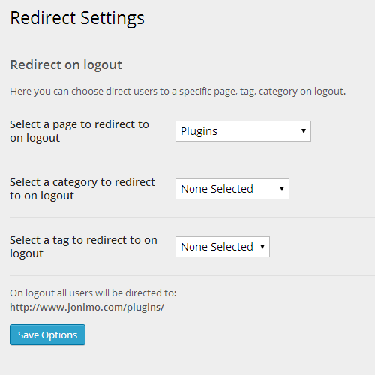Image resolution: width=375 pixels, height=375 pixels.
Task: Click the divider line below the tag row
Action: pos(192,275)
